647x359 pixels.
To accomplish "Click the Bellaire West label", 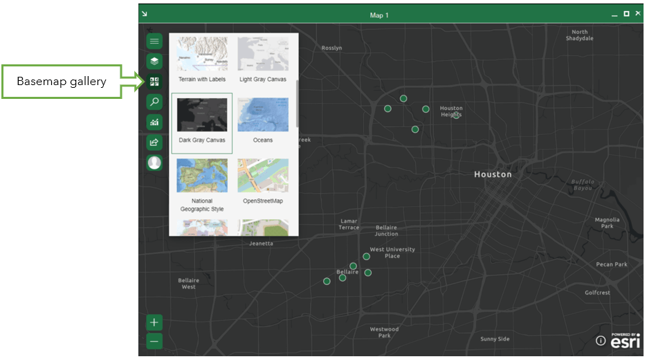I will click(x=189, y=284).
